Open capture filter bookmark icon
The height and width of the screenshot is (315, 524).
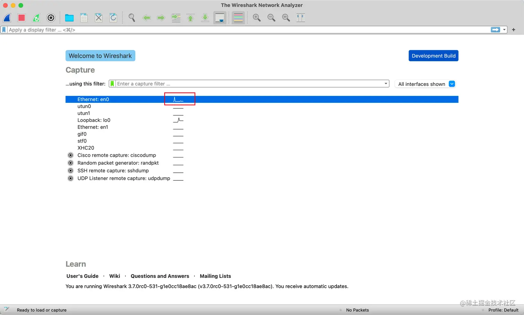click(112, 84)
